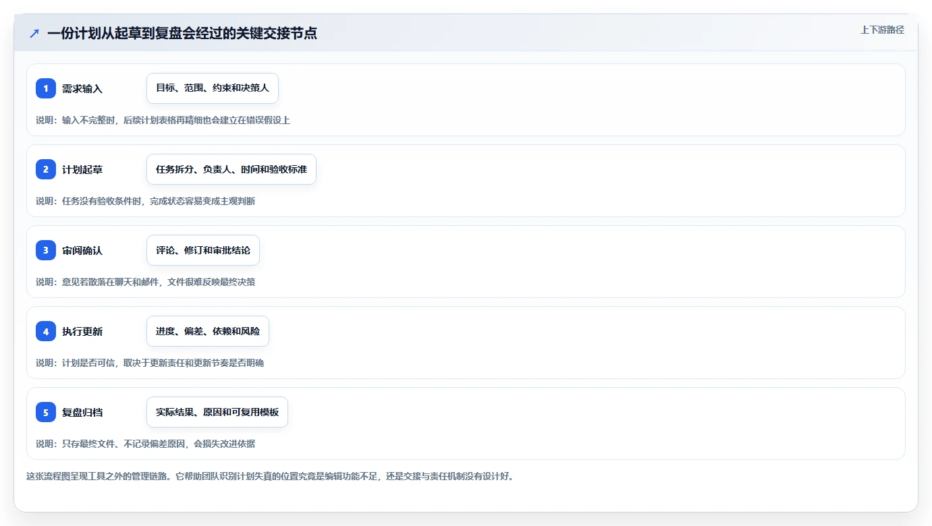Click the note starting 说明：输入不完整时
Screen dimensions: 932x526
point(163,120)
